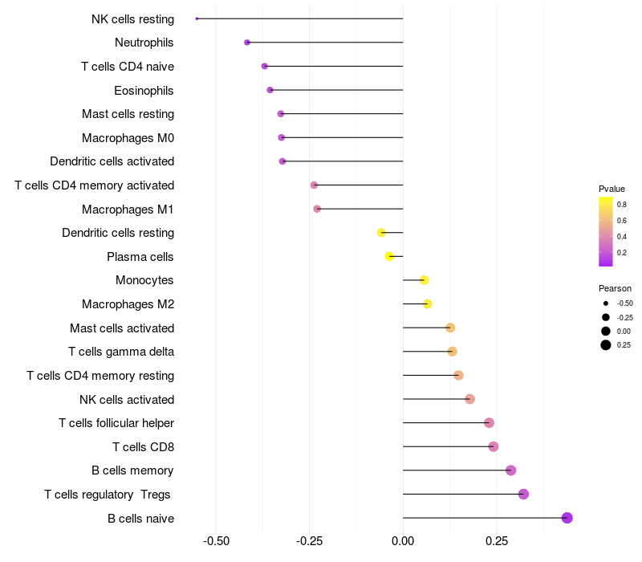Click the NK cells resting data point
642x562 pixels.
click(197, 18)
